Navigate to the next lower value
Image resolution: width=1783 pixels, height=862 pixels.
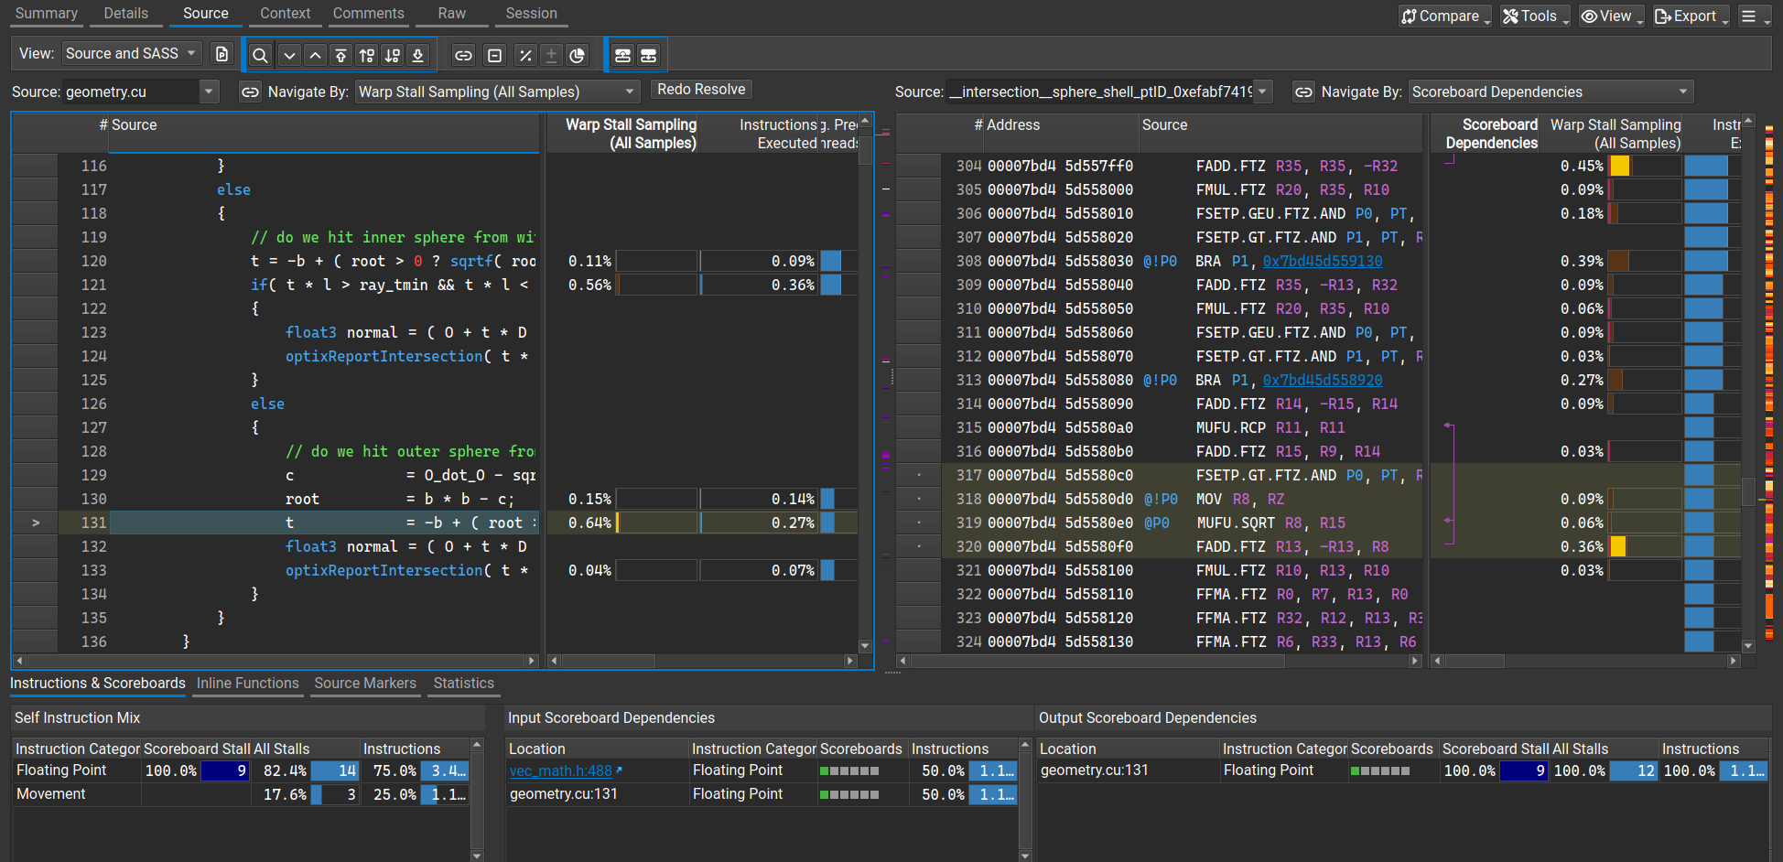[x=393, y=56]
